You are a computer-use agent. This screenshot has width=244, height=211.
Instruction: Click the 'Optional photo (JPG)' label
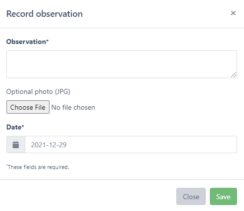(x=38, y=91)
